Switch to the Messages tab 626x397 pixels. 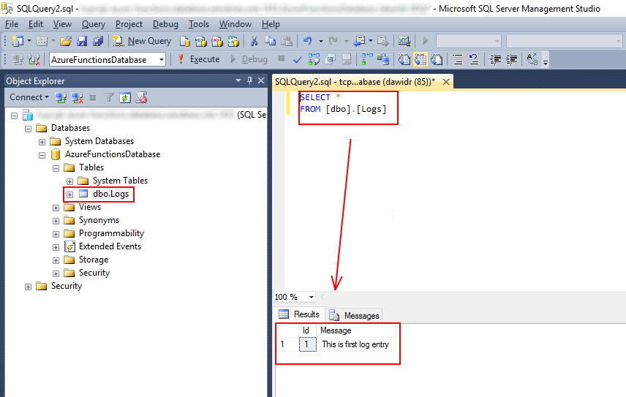(x=355, y=315)
